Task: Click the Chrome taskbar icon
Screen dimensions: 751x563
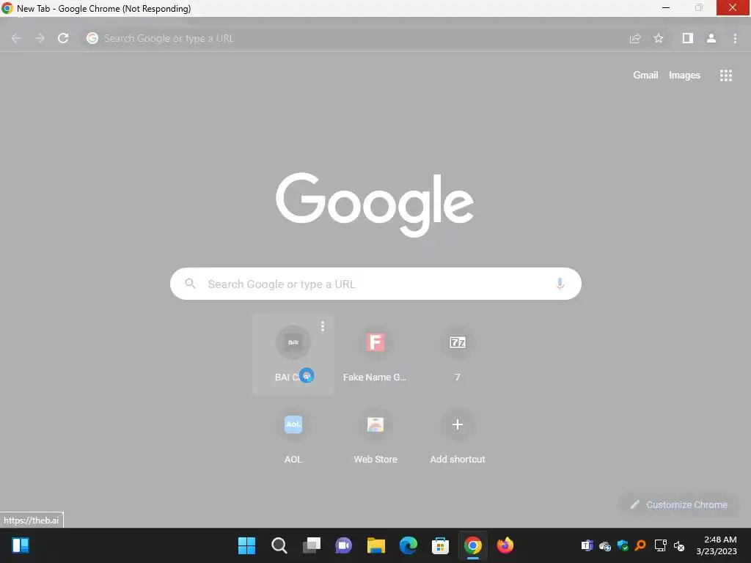Action: point(473,545)
